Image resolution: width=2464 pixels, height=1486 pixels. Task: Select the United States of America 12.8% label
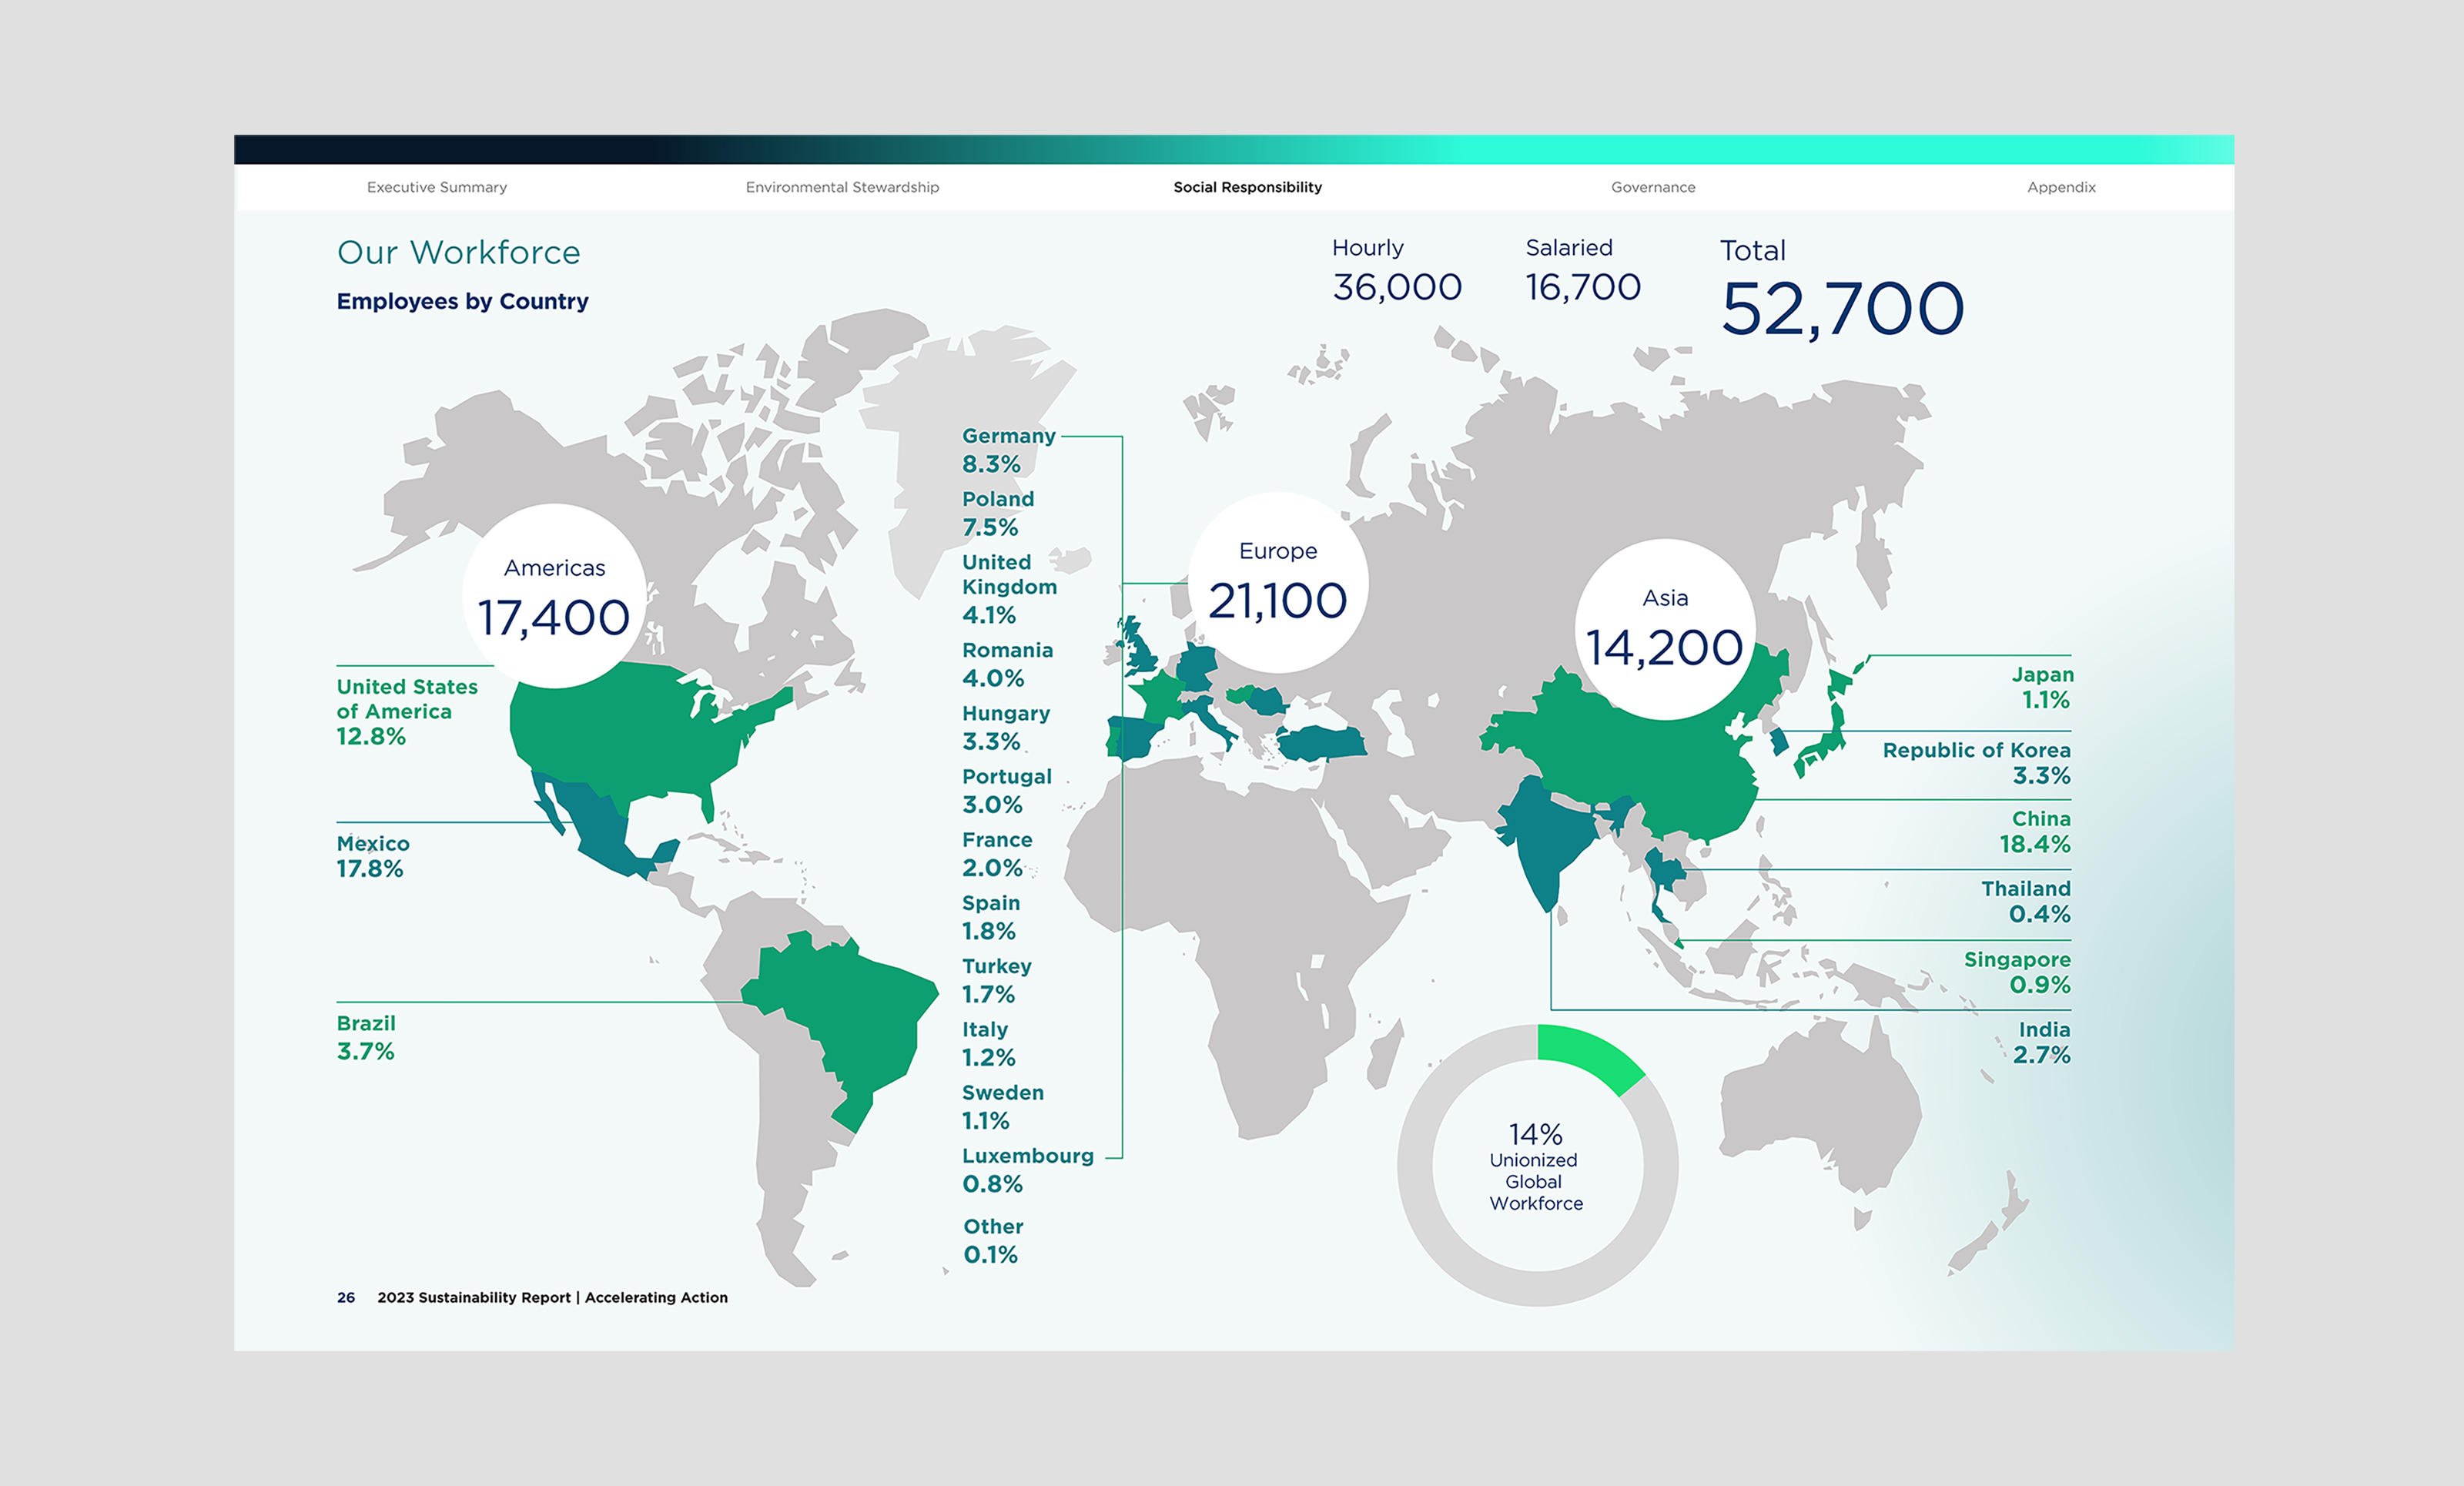pyautogui.click(x=407, y=711)
